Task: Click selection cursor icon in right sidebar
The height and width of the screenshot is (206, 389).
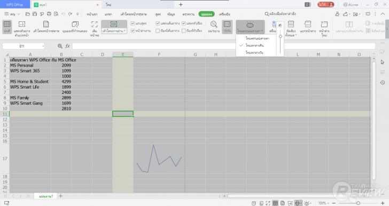Action: pyautogui.click(x=383, y=62)
